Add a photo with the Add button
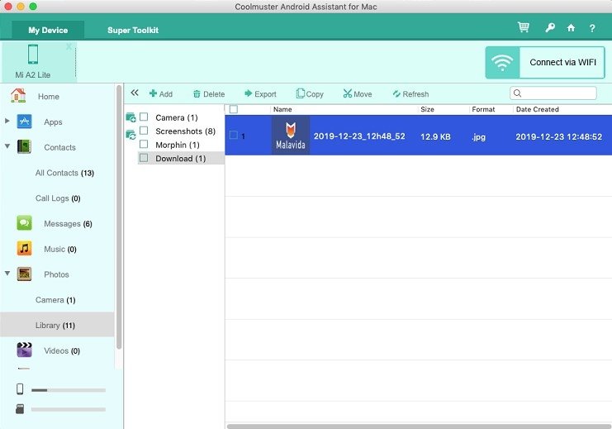The width and height of the screenshot is (612, 429). tap(161, 93)
